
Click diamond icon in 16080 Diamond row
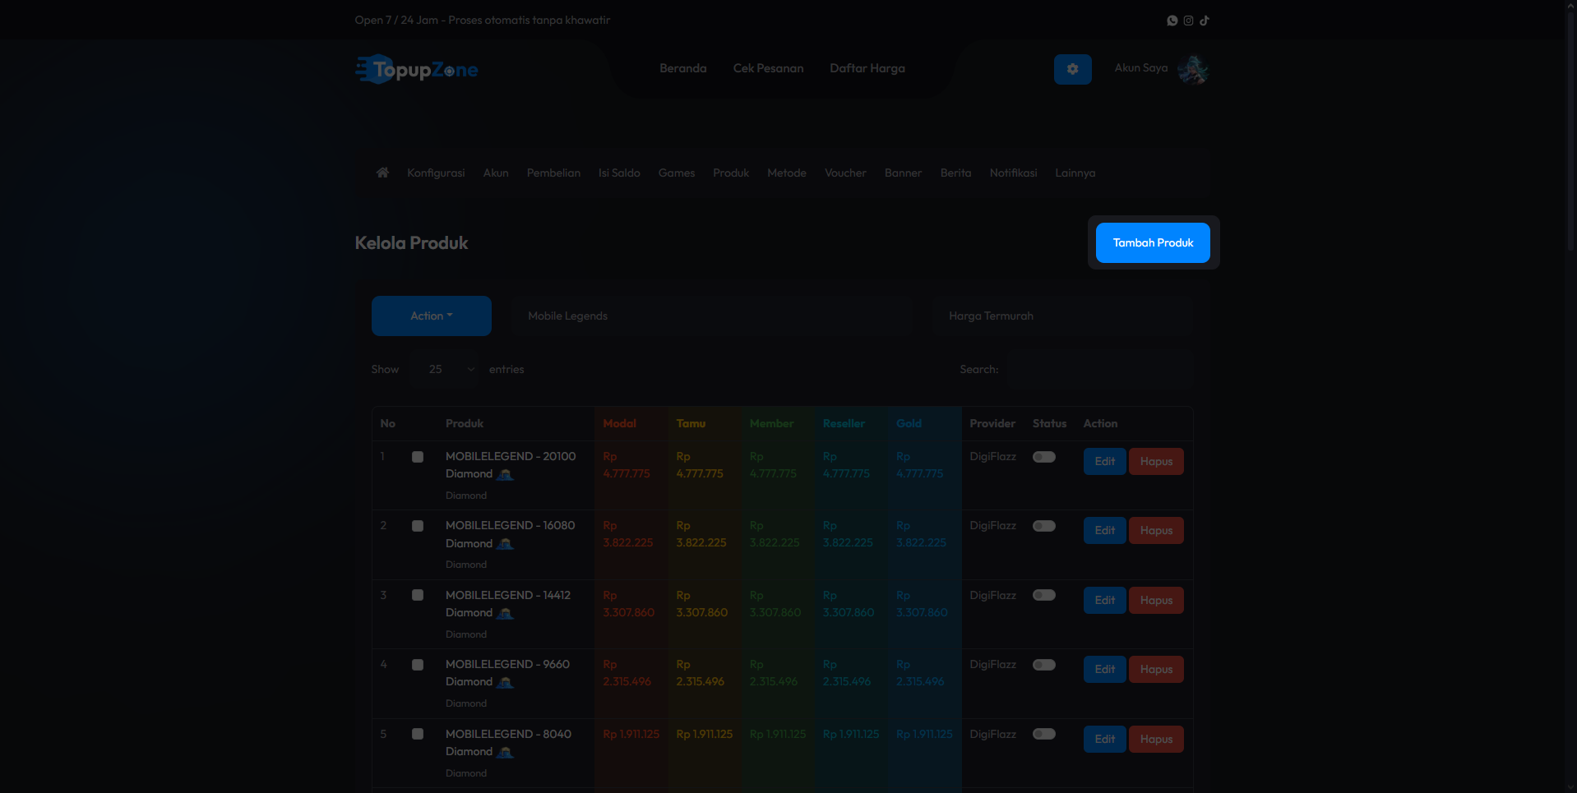tap(506, 544)
